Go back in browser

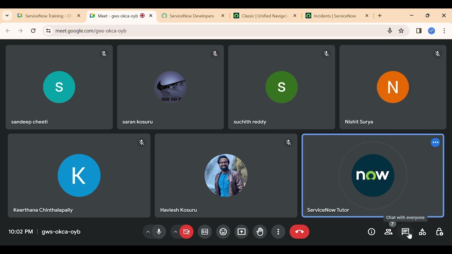pos(8,31)
